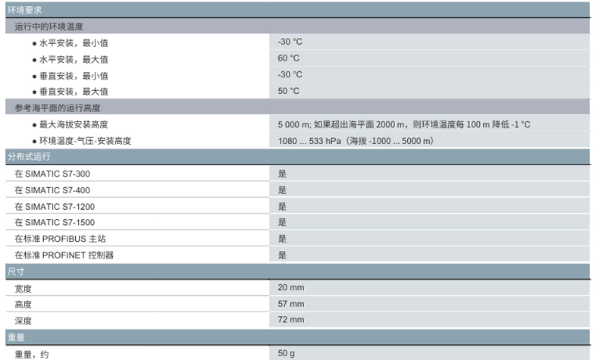Click the 在标准 PROFINET 控制器 label

point(64,255)
